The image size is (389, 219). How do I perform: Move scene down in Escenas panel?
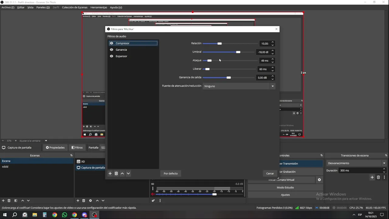coord(28,200)
